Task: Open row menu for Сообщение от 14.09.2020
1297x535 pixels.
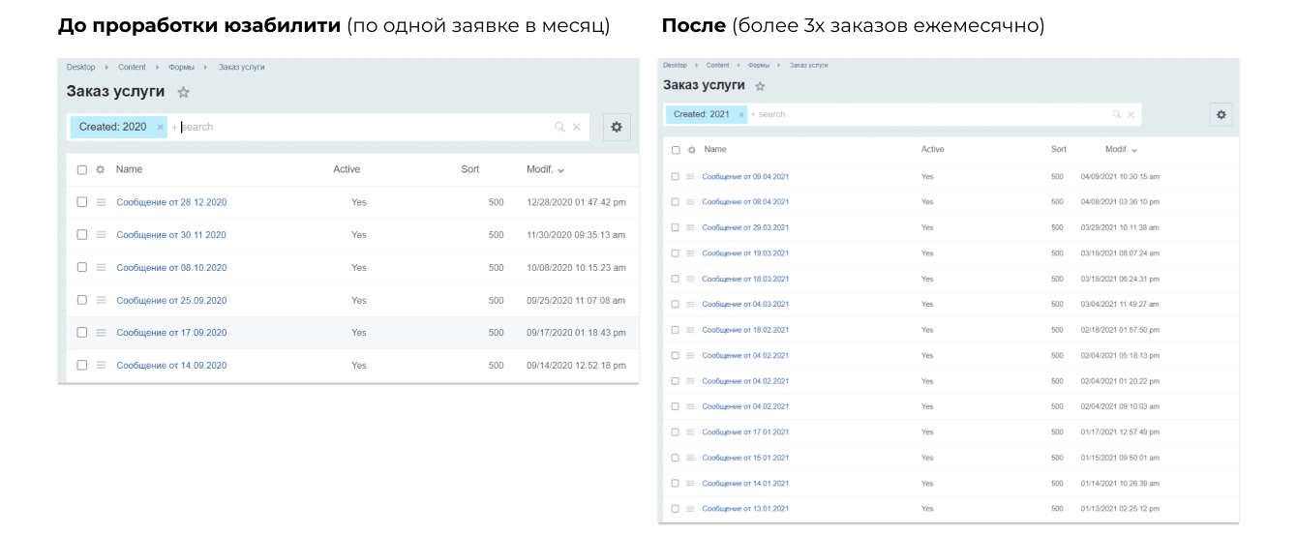Action: (x=101, y=365)
